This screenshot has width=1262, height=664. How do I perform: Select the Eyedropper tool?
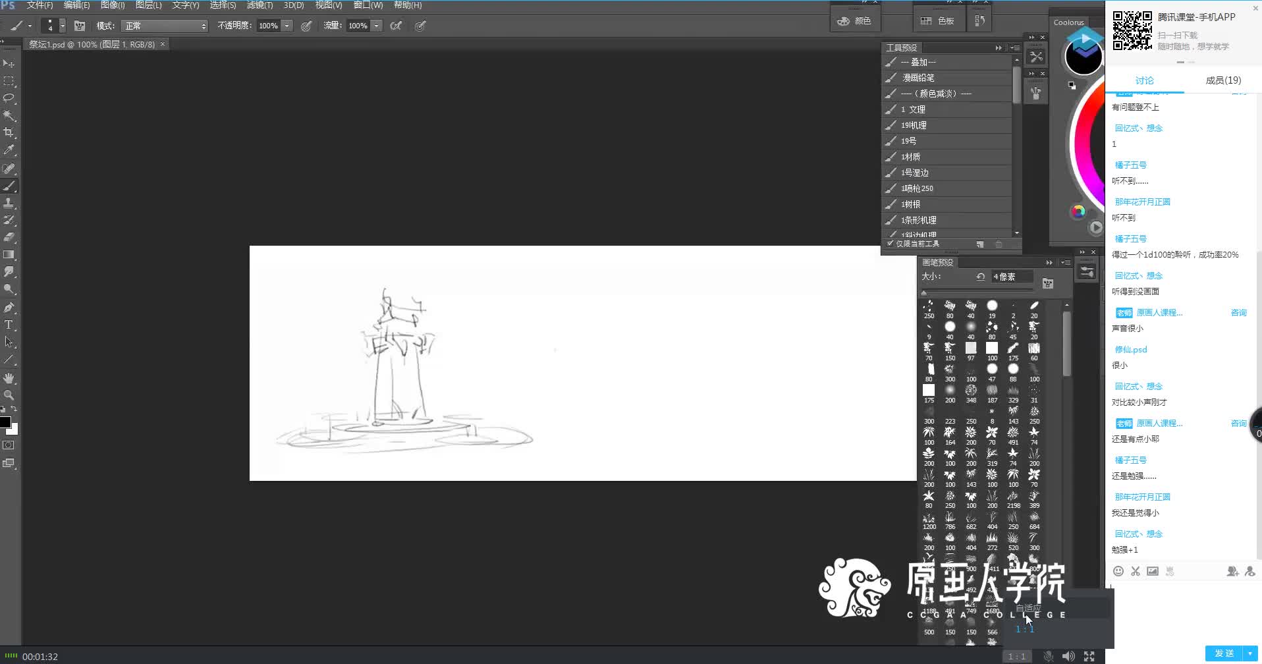(x=9, y=150)
